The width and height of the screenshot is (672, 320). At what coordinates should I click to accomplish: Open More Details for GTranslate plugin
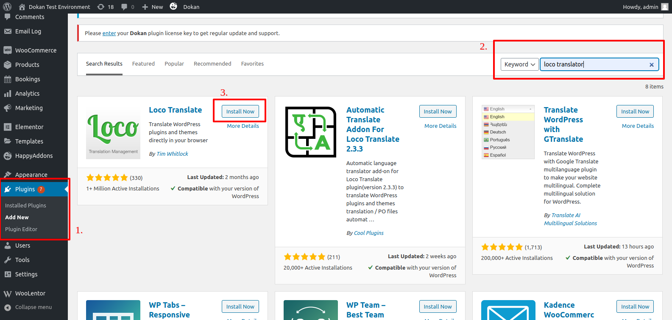point(638,126)
